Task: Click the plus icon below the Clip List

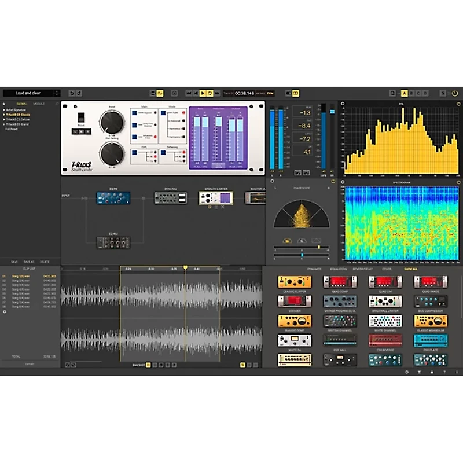Action: (5, 311)
